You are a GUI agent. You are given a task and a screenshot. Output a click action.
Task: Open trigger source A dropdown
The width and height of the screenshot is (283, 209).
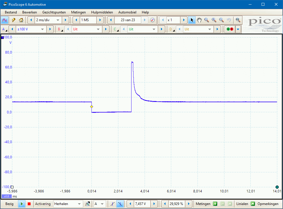pyautogui.click(x=99, y=204)
